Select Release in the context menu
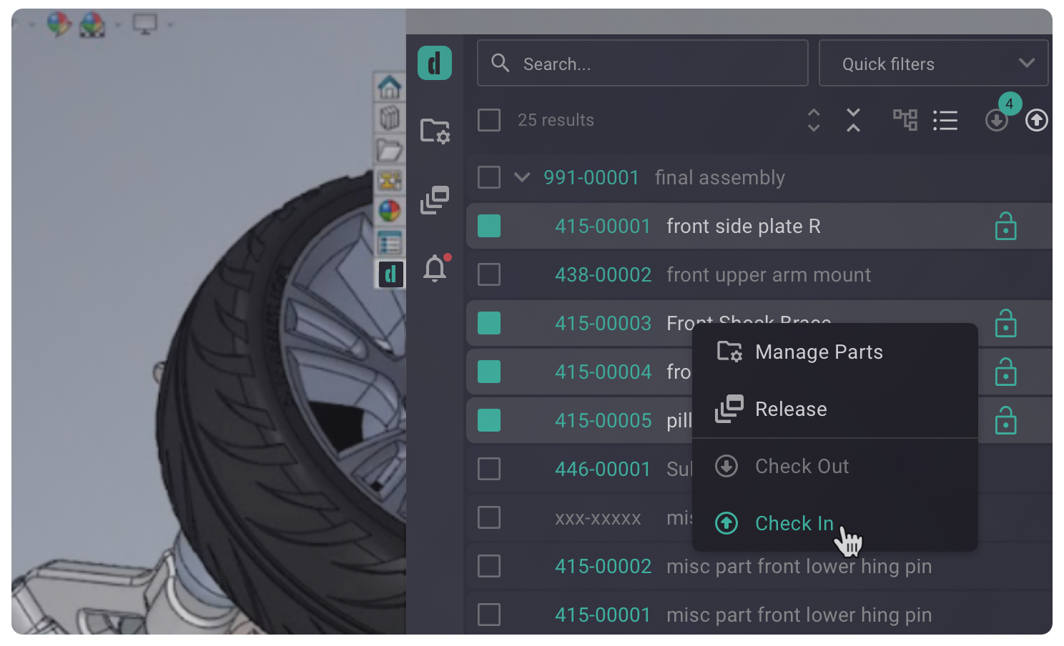Screen dimensions: 1064x646 tap(790, 409)
